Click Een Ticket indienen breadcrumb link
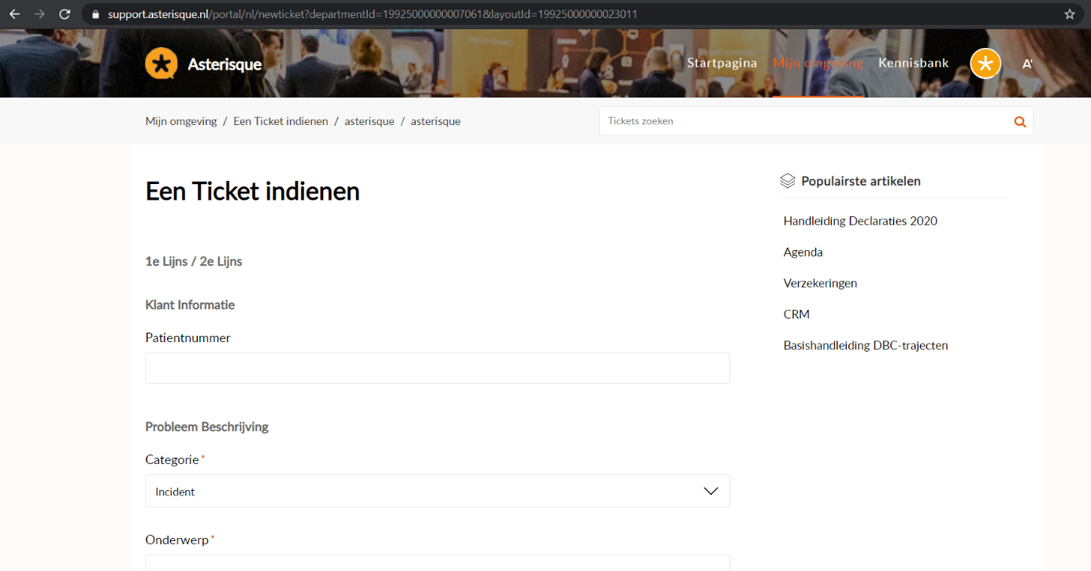Screen dimensions: 1091x571 (280, 121)
